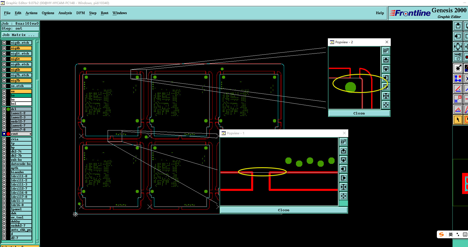The width and height of the screenshot is (468, 247).
Task: Click Popview-1 detach window icon
Action: pos(343,142)
